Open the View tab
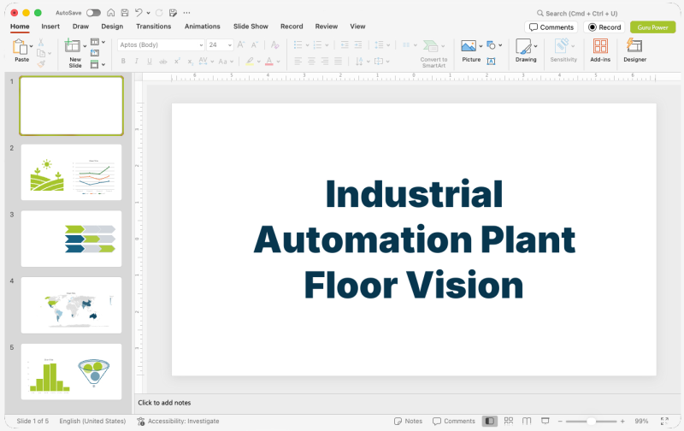This screenshot has height=431, width=684. [x=357, y=27]
